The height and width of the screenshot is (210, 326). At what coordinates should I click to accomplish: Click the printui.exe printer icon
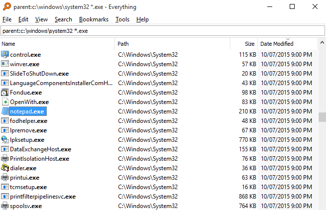coord(5,178)
